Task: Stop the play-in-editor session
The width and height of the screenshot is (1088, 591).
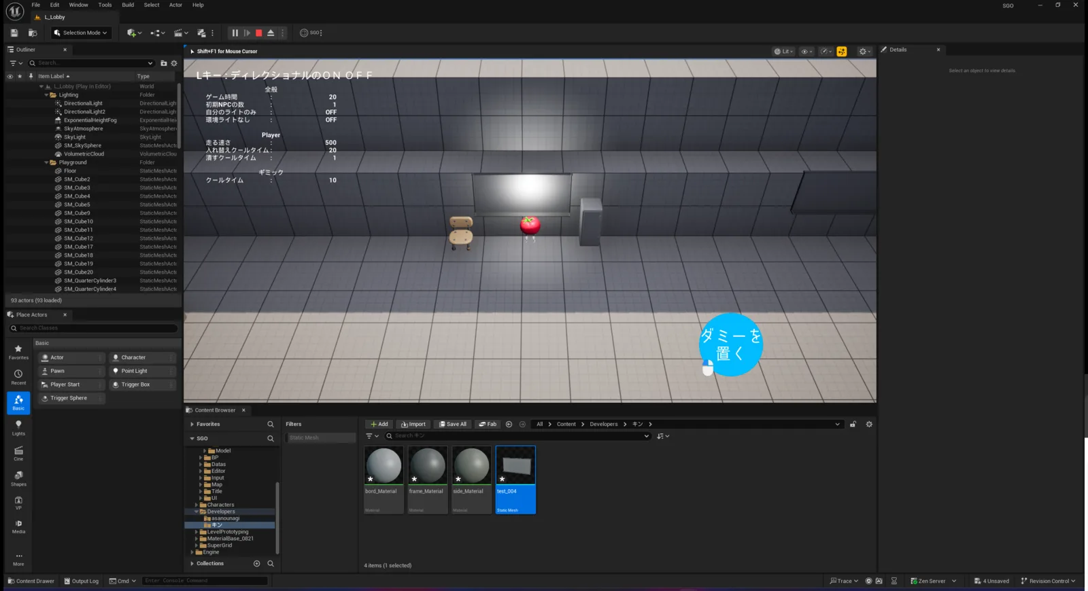Action: click(259, 33)
